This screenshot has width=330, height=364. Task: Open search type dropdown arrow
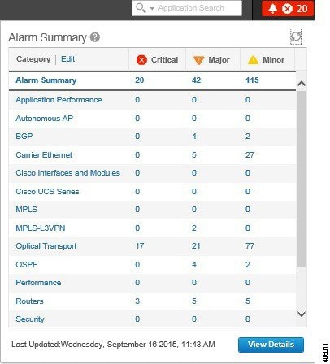[152, 9]
